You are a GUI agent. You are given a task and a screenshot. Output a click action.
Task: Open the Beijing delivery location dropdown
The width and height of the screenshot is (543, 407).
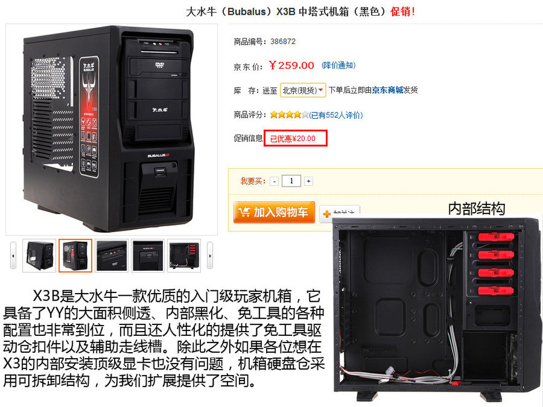(x=303, y=90)
